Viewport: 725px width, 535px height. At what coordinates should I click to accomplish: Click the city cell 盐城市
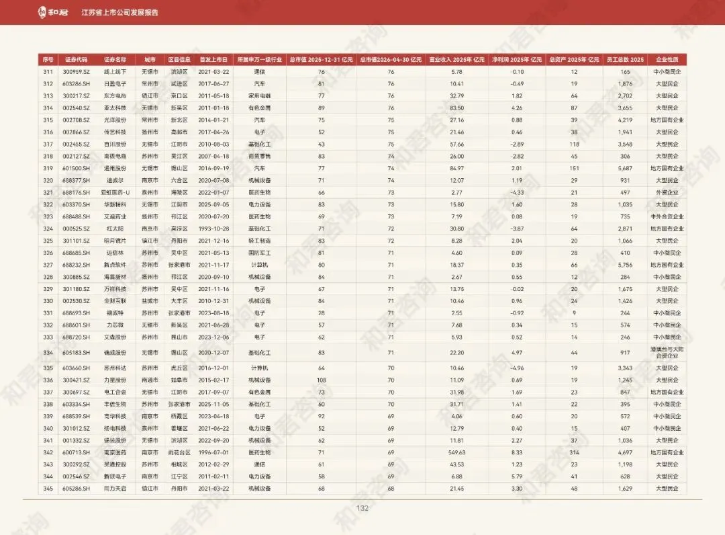(150, 301)
